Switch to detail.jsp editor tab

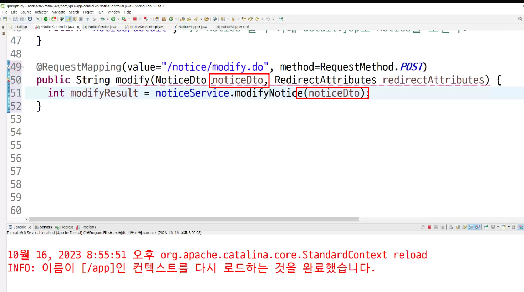coord(20,27)
